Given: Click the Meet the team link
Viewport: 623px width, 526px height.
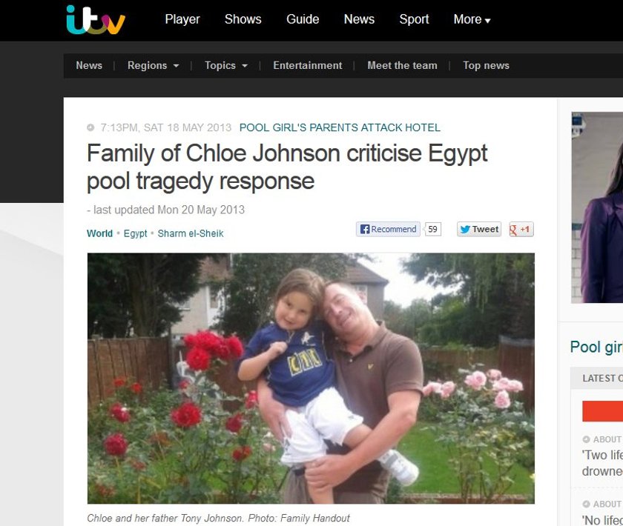Looking at the screenshot, I should click(x=402, y=65).
